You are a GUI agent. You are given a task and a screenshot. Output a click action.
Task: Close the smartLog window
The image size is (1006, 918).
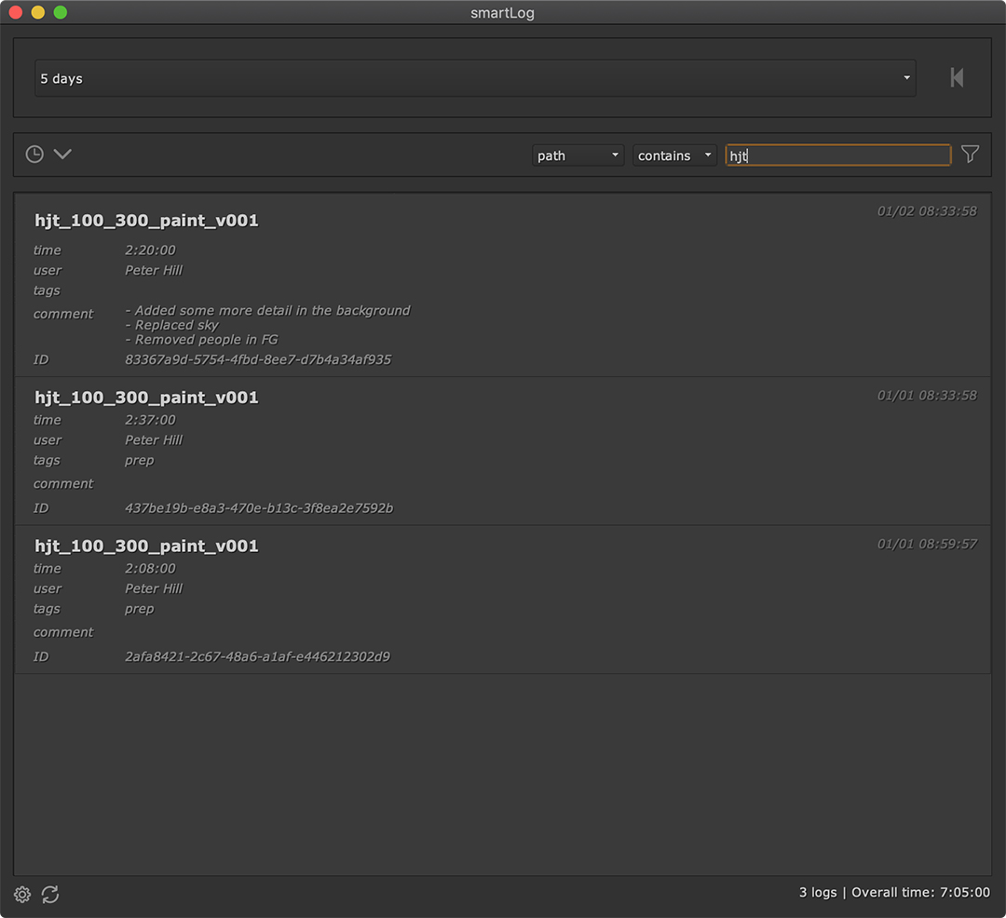16,13
